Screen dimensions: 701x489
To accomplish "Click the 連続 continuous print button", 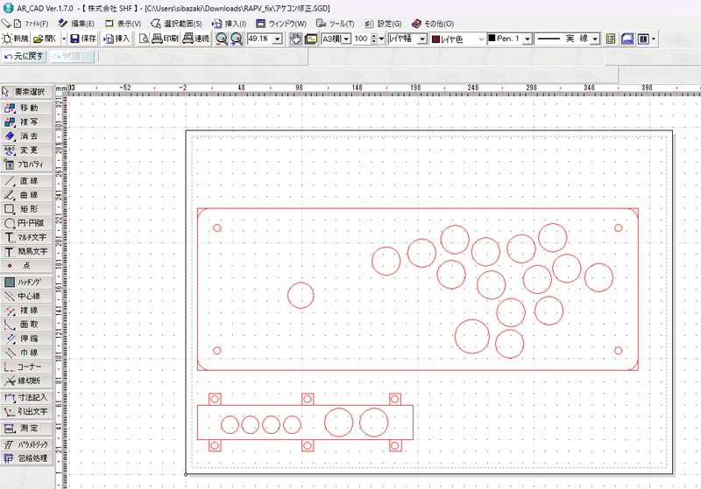I will 195,38.
